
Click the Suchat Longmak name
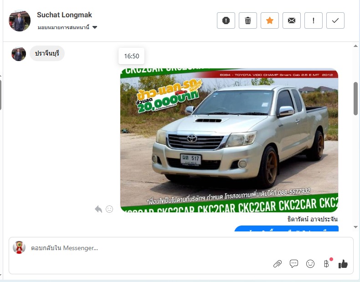[64, 15]
